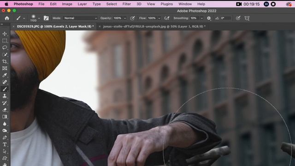Go to the Home screen

[7, 18]
